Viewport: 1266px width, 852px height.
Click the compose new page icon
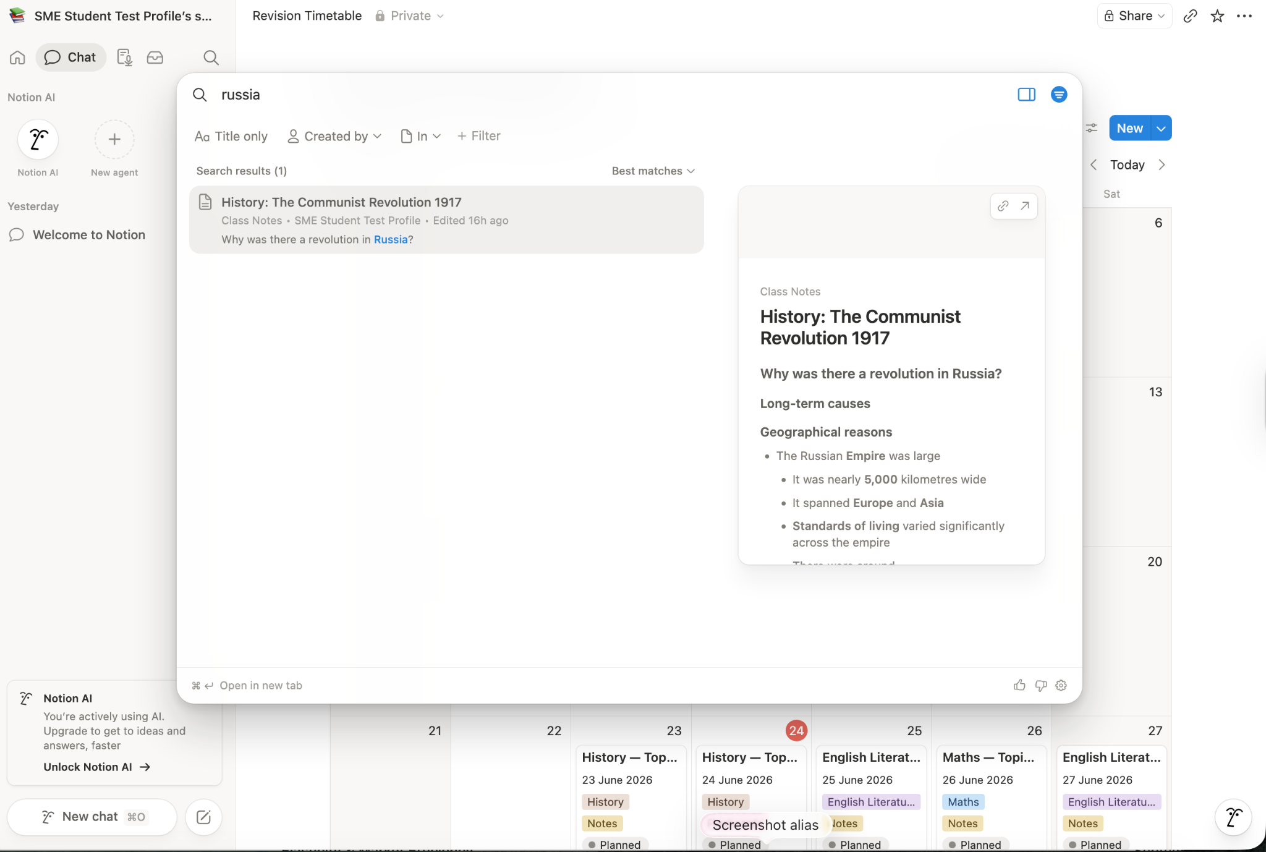coord(203,817)
